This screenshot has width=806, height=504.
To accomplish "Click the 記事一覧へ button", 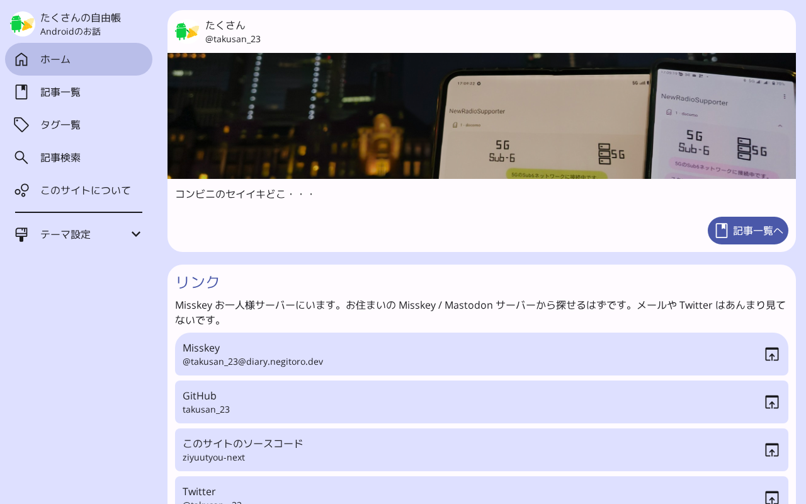I will point(748,231).
